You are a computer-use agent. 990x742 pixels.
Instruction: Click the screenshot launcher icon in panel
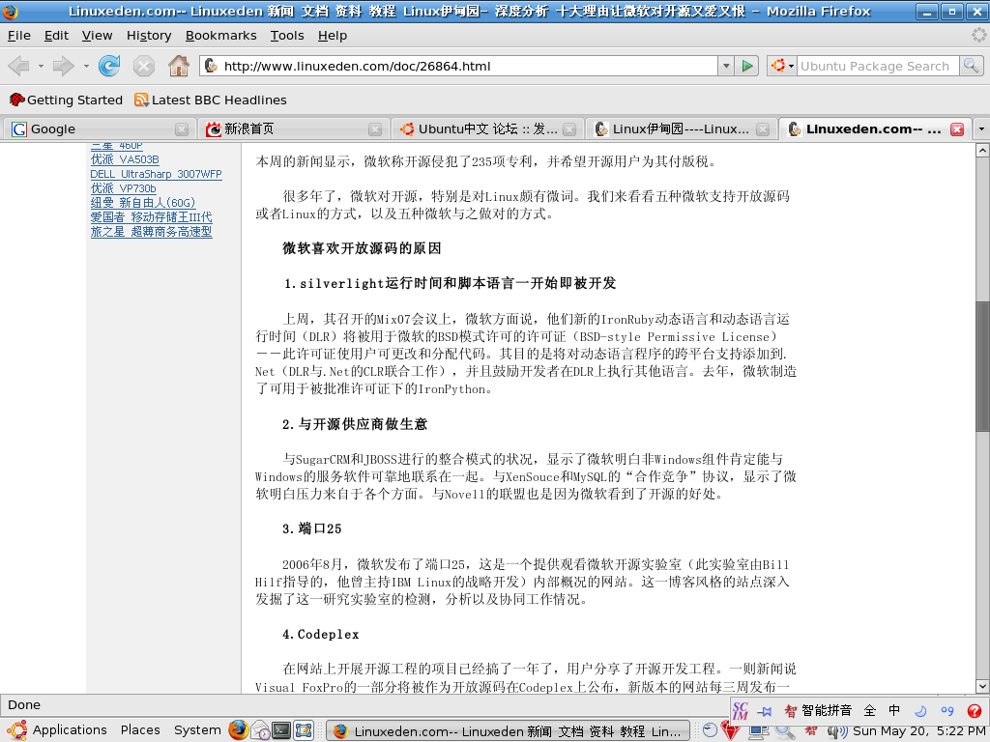click(304, 730)
